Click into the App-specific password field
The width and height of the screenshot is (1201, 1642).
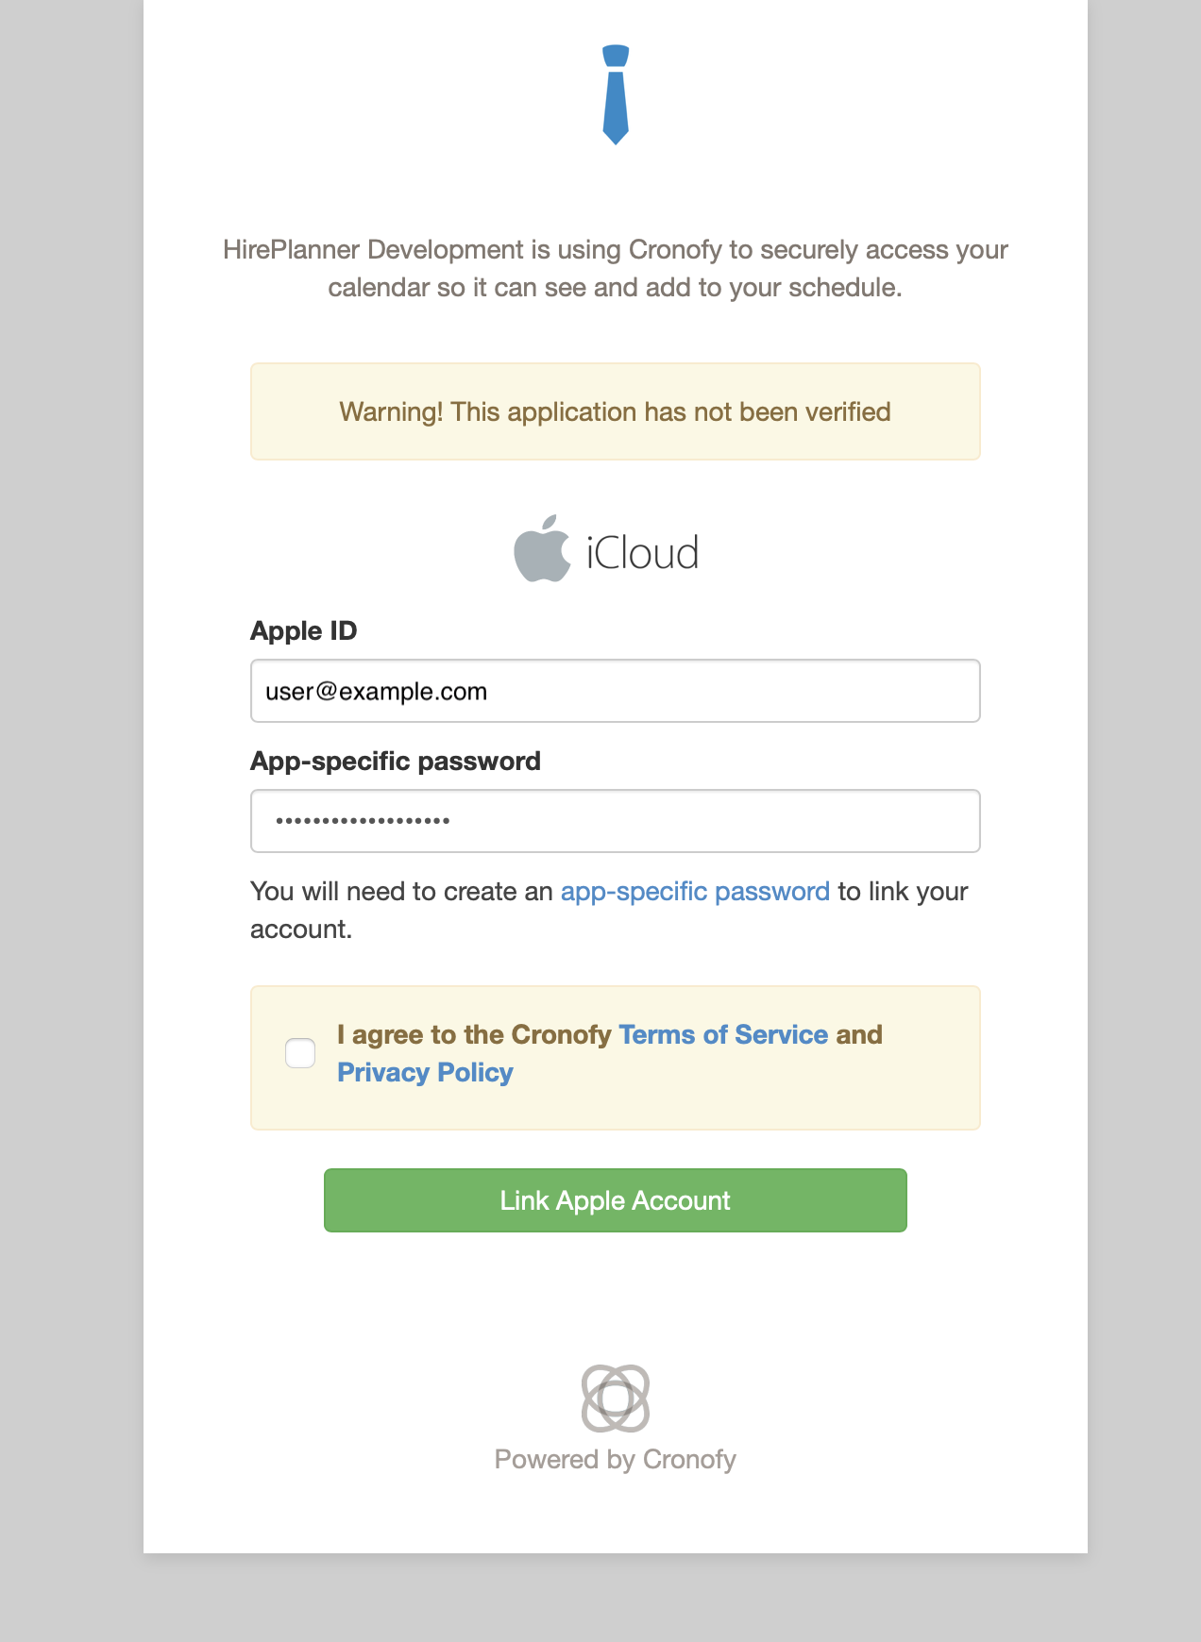[x=616, y=821]
